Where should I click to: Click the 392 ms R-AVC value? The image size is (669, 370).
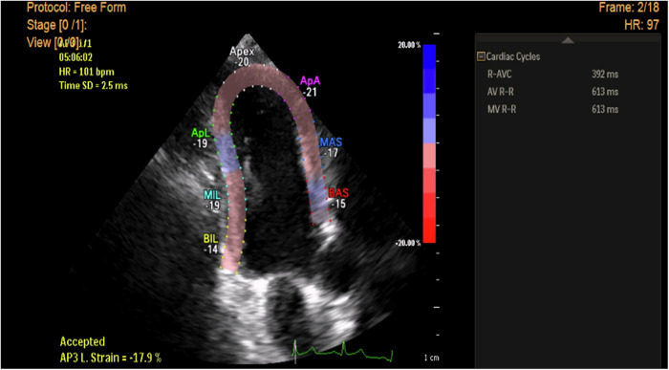pyautogui.click(x=605, y=75)
